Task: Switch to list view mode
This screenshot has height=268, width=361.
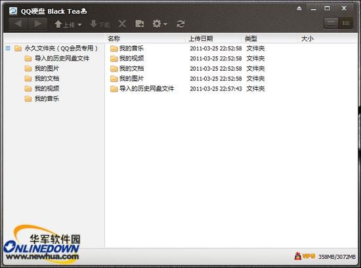Action: tap(331, 23)
